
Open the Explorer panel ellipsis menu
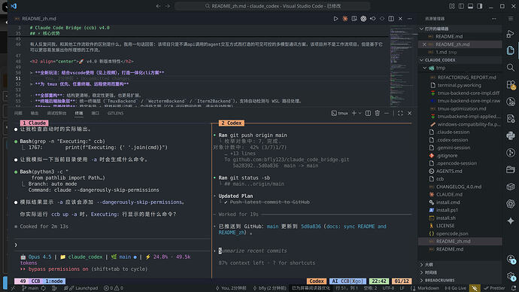[494, 19]
